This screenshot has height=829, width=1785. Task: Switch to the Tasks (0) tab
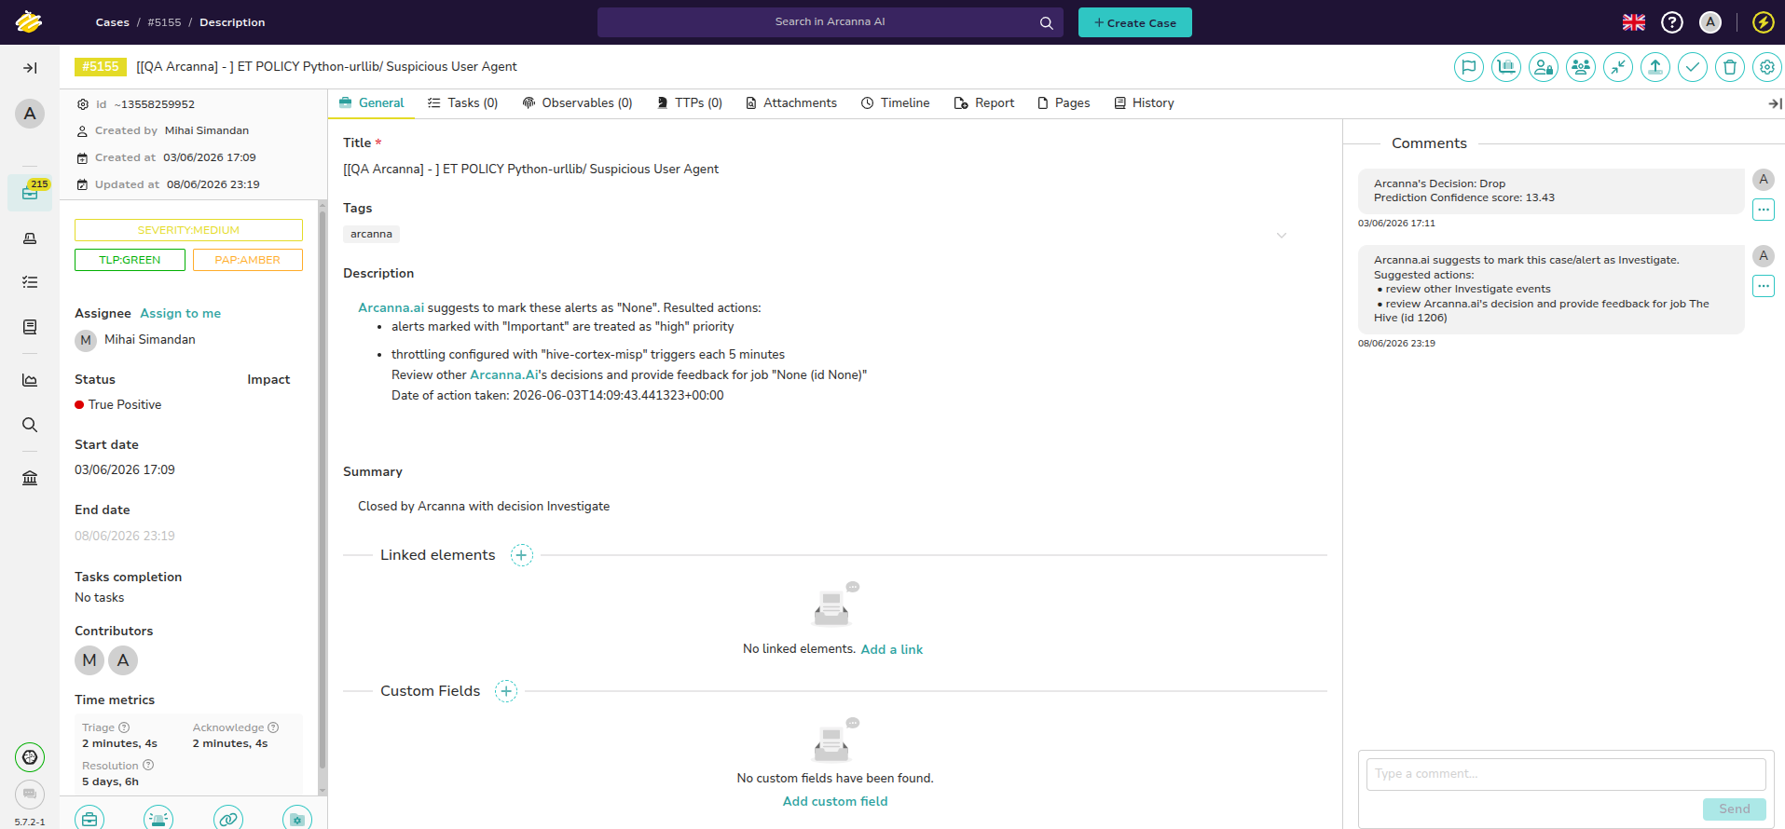(463, 103)
